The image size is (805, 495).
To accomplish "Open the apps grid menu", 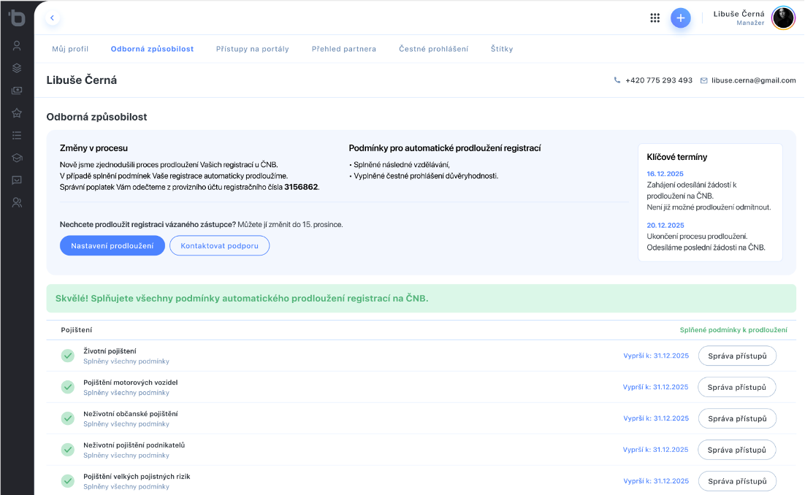I will [655, 18].
